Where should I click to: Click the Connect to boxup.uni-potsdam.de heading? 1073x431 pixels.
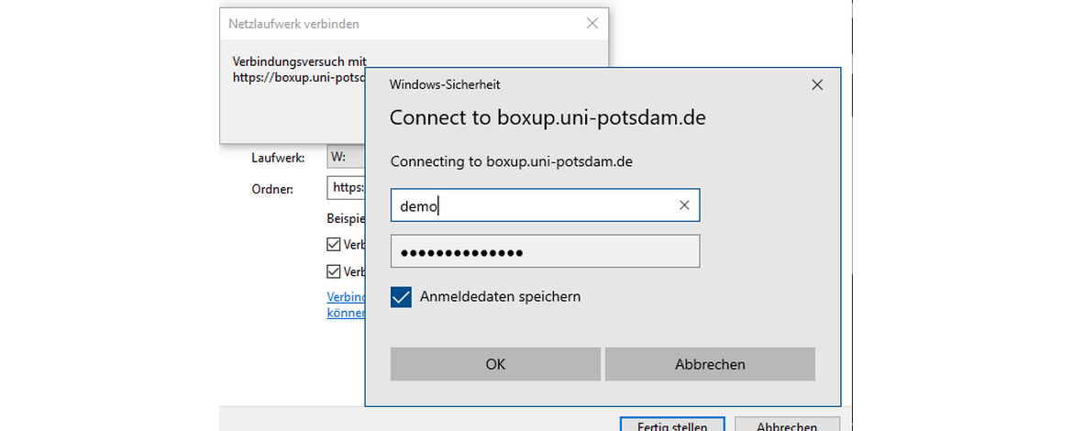click(548, 118)
